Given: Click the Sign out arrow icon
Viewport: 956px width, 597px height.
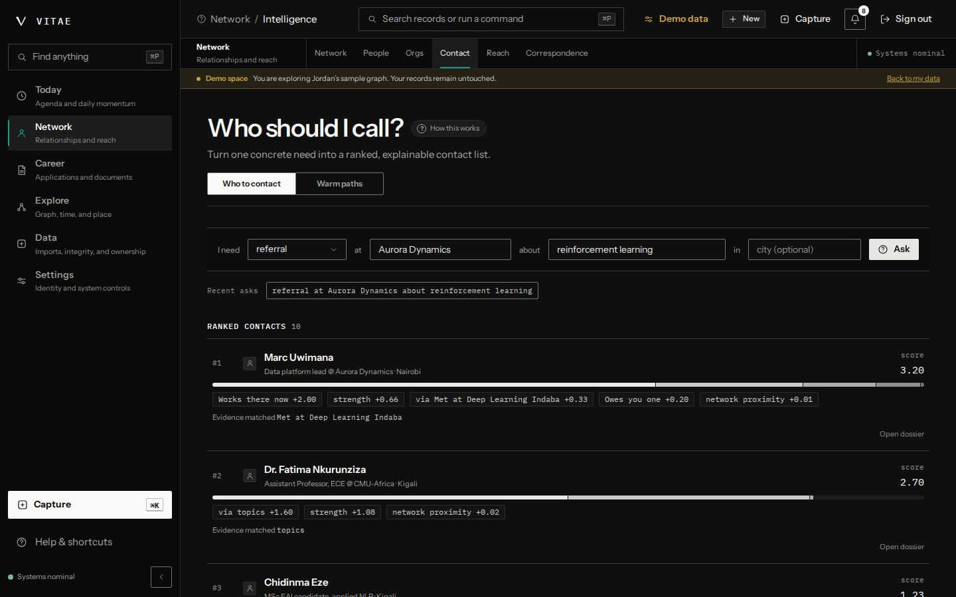Looking at the screenshot, I should click(885, 19).
